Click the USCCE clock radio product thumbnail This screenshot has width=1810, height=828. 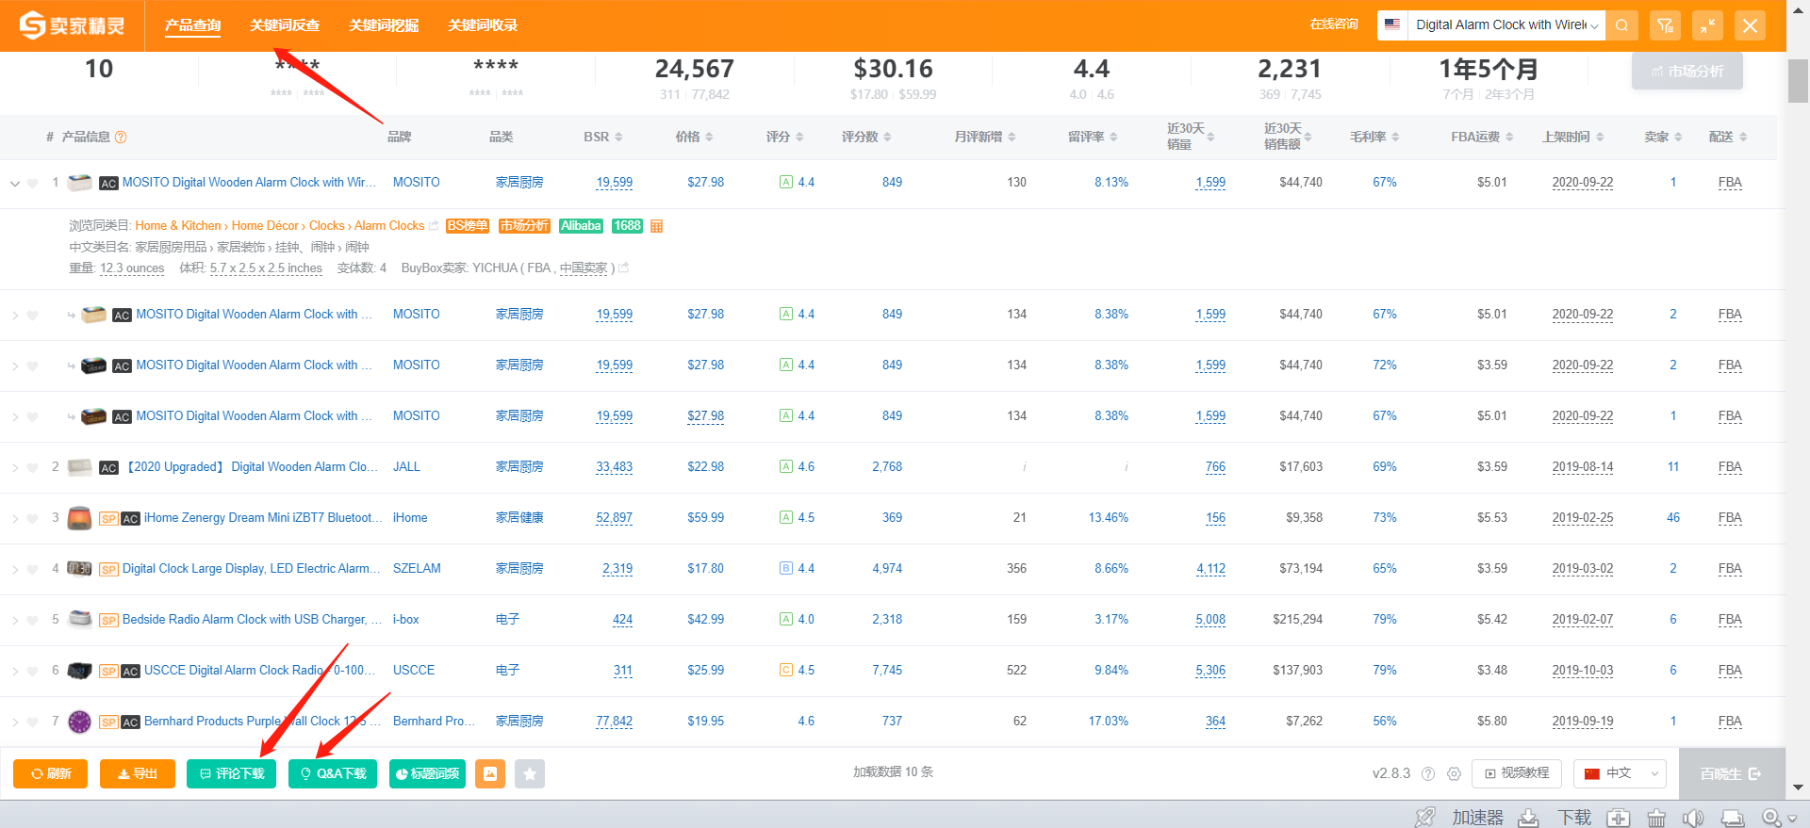pyautogui.click(x=80, y=671)
